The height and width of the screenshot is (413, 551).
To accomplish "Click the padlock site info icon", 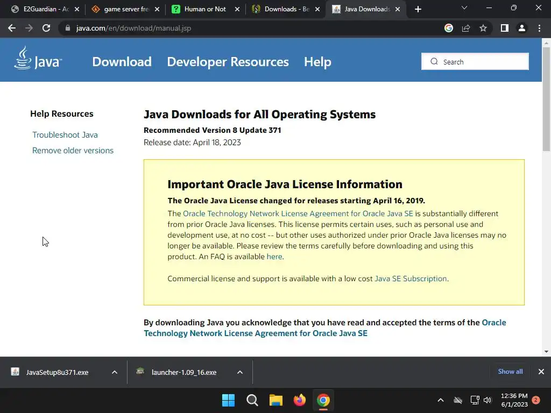I will pyautogui.click(x=68, y=28).
